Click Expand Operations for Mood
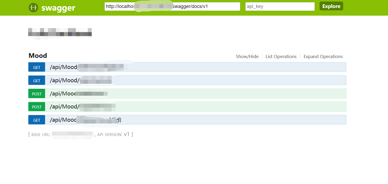Image resolution: width=388 pixels, height=184 pixels. tap(323, 56)
